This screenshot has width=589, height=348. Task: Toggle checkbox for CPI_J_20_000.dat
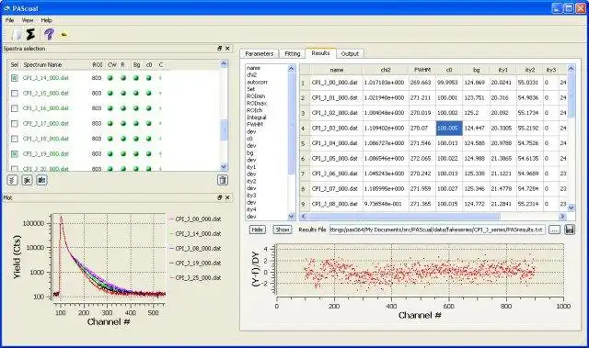click(15, 169)
